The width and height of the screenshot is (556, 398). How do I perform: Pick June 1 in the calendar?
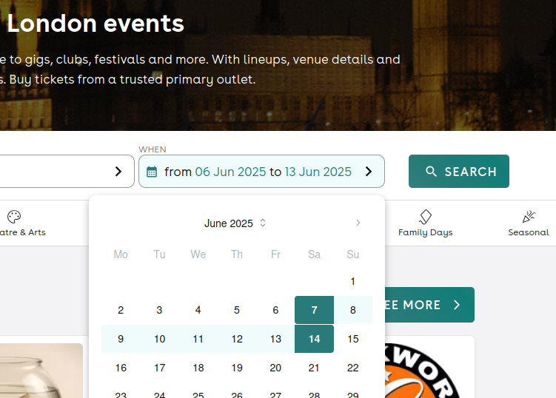pos(353,281)
